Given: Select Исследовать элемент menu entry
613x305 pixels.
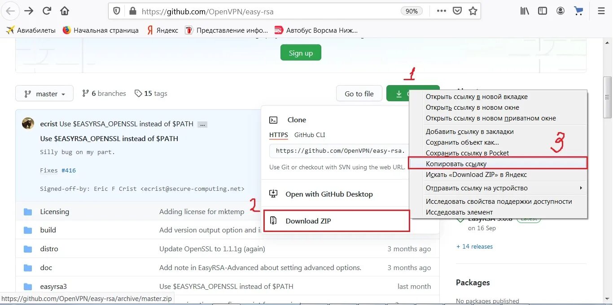Looking at the screenshot, I should pyautogui.click(x=498, y=212).
